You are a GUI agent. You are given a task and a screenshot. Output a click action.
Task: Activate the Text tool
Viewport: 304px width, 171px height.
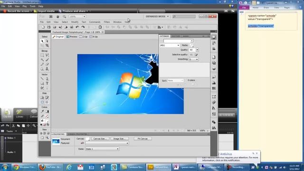47,84
